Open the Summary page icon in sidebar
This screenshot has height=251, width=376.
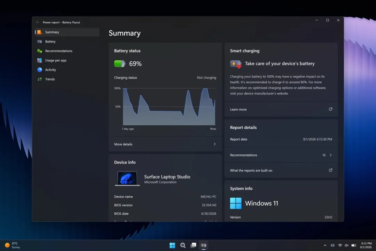40,32
